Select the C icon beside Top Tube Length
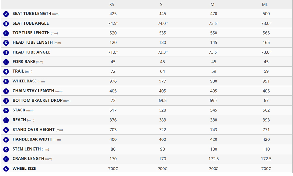The image size is (293, 176). point(6,33)
